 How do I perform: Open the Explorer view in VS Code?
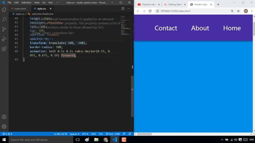[4, 10]
